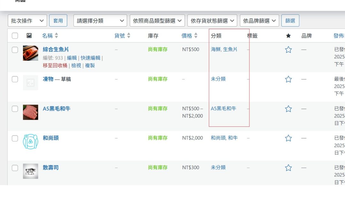Sort by 價格 using its arrows
The image size is (345, 216).
click(195, 36)
